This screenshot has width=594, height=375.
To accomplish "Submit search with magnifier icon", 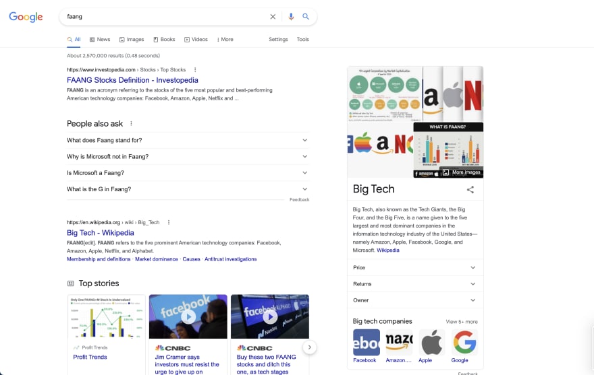I will tap(306, 17).
